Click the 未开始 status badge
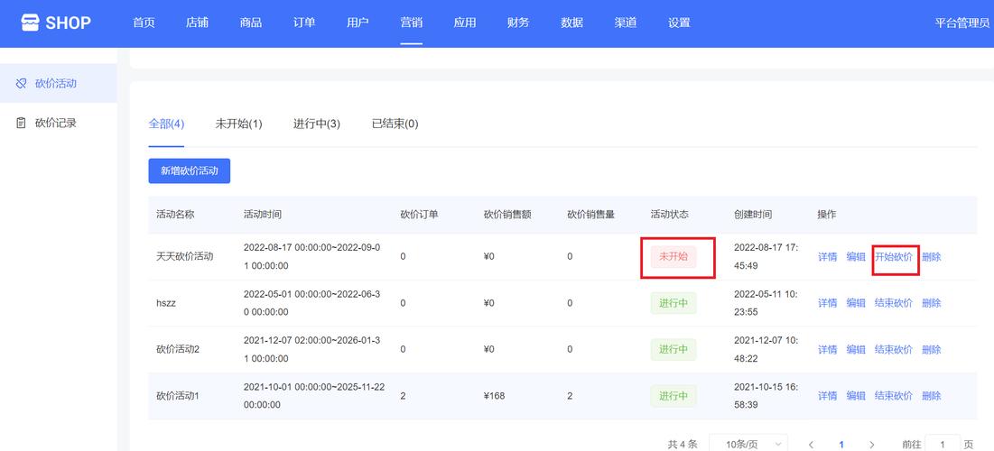This screenshot has height=451, width=994. click(x=674, y=257)
